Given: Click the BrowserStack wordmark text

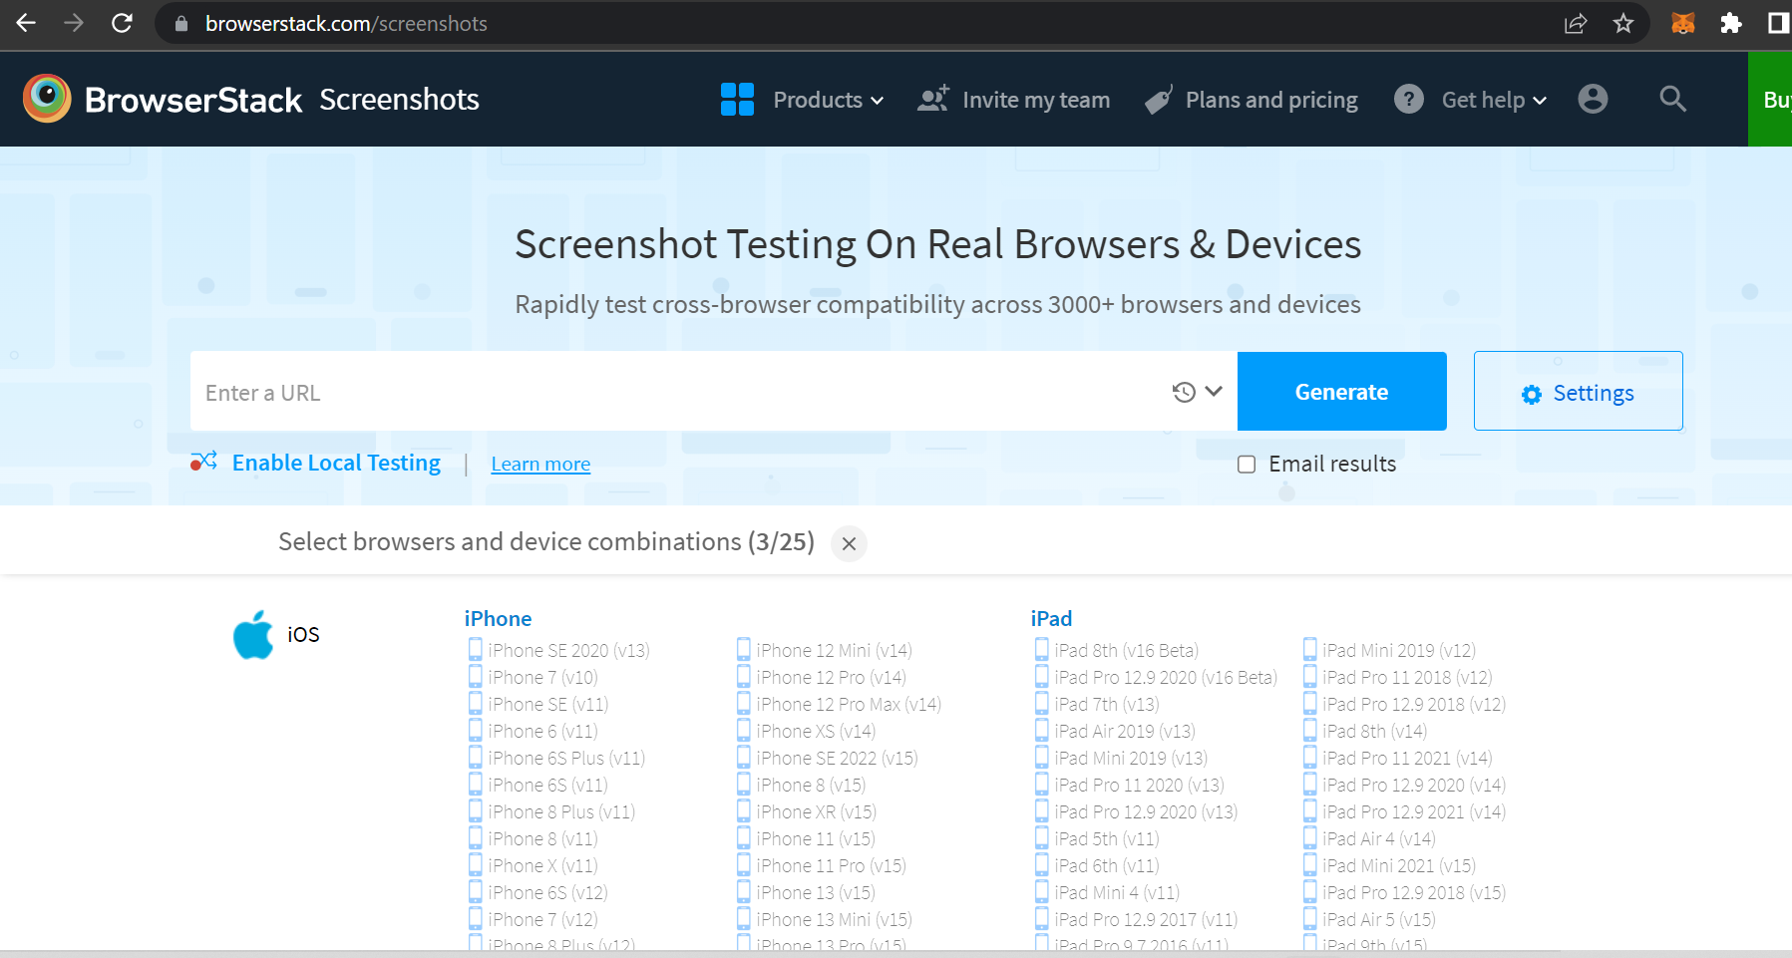Looking at the screenshot, I should coord(193,100).
